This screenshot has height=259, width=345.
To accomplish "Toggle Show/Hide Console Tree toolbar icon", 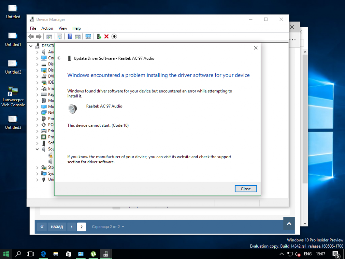I will pos(49,37).
